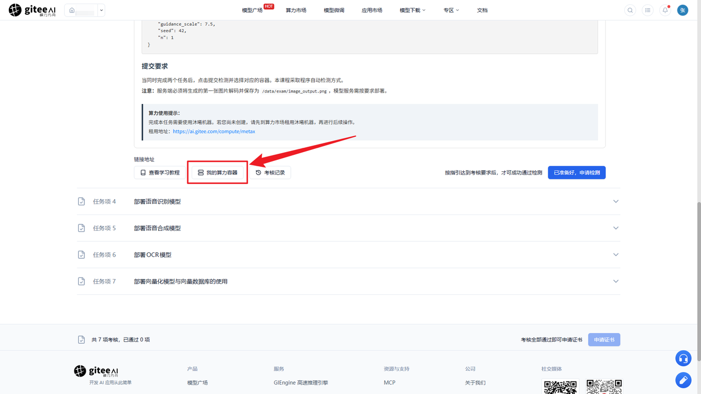Image resolution: width=701 pixels, height=394 pixels.
Task: Open the notifications bell
Action: click(x=665, y=10)
